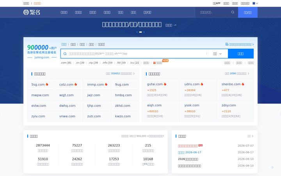The height and width of the screenshot is (176, 281).
Task: Select the first carousel indicator dot
Action: click(x=137, y=32)
